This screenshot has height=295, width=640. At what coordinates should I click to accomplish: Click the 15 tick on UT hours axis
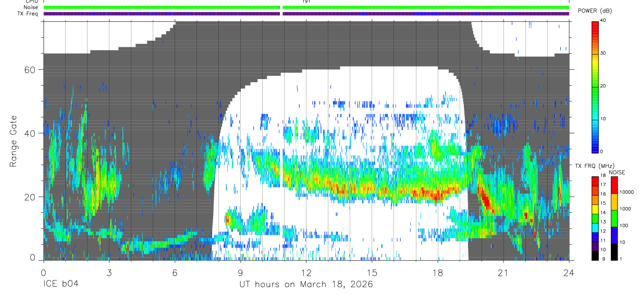tap(372, 272)
